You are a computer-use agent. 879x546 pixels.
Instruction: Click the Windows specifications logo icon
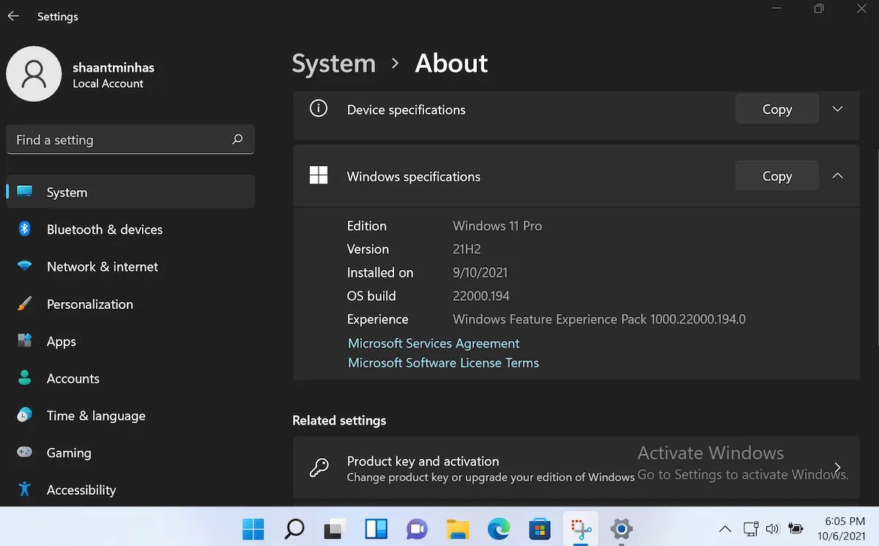[x=319, y=175]
